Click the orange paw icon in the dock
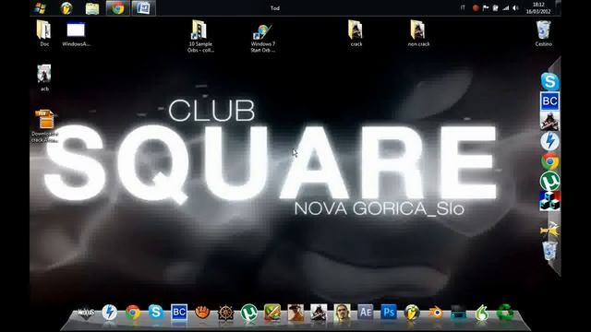This screenshot has height=332, width=591. point(202,312)
